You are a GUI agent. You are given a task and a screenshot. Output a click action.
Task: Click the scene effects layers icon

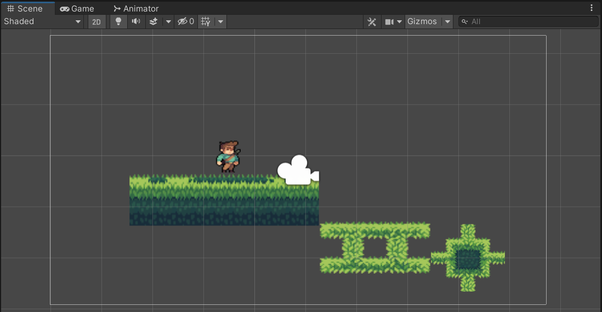(154, 21)
